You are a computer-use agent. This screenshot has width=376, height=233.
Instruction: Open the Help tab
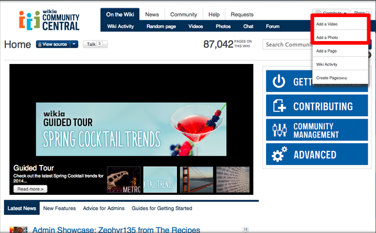click(x=214, y=14)
